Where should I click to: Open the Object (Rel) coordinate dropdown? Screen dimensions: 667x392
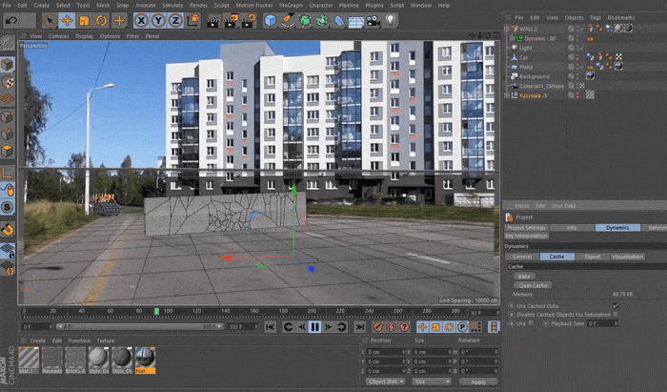point(384,381)
